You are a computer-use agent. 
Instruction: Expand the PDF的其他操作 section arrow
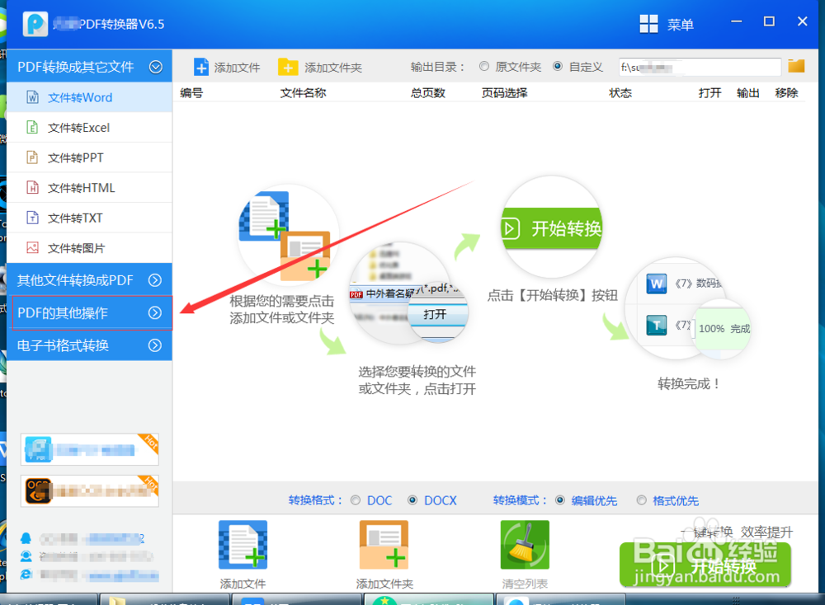pyautogui.click(x=155, y=312)
